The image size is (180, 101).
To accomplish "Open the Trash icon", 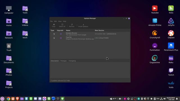I will pyautogui.click(x=9, y=47).
